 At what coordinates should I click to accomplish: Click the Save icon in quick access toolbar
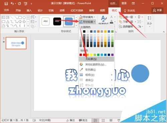pos(6,4)
